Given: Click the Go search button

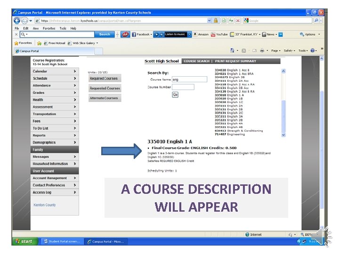Looking at the screenshot, I should pyautogui.click(x=175, y=95).
